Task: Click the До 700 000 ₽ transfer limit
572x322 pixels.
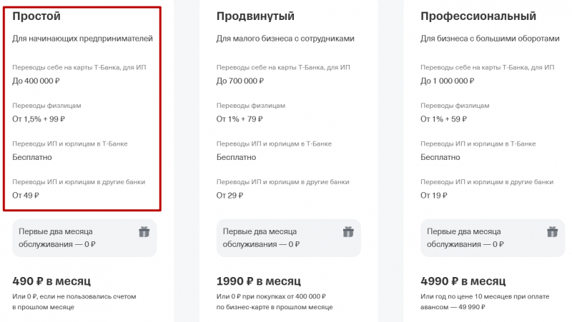Action: pyautogui.click(x=242, y=81)
